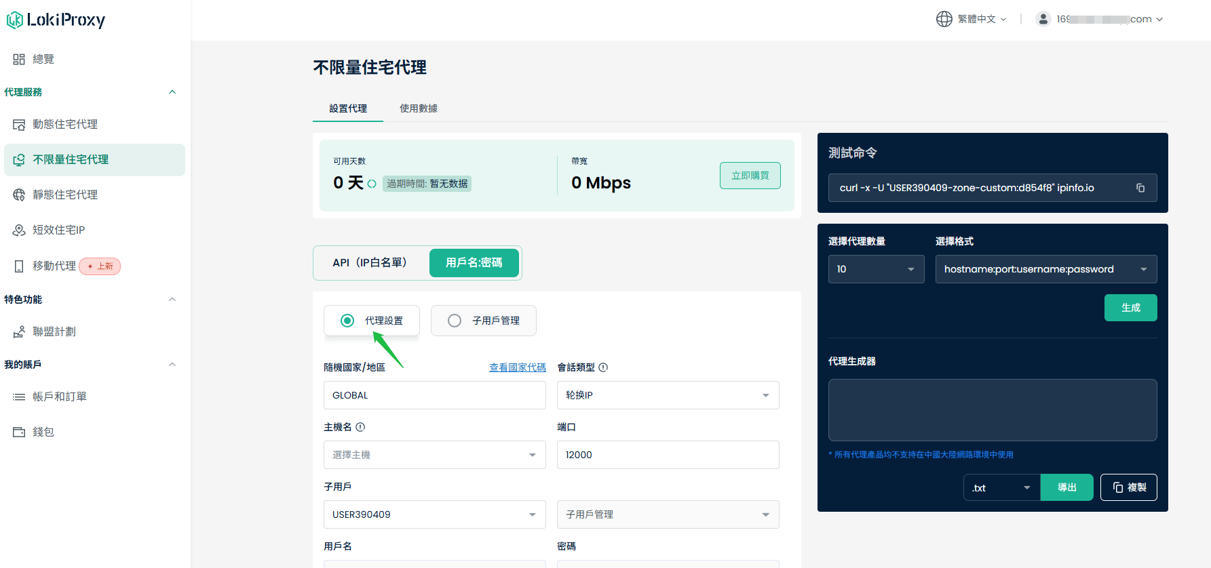This screenshot has width=1211, height=568.
Task: Click the 動態住宅代理 sidebar icon
Action: (19, 125)
